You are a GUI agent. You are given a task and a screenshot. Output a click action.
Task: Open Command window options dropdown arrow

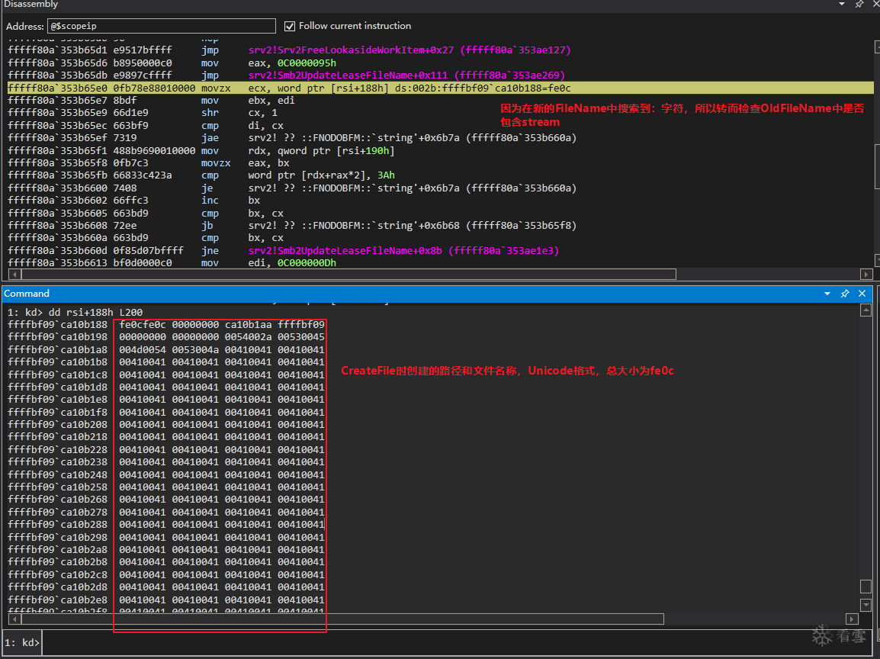pyautogui.click(x=827, y=294)
